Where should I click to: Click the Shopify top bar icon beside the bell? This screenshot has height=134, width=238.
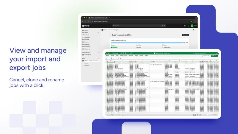click(x=185, y=26)
